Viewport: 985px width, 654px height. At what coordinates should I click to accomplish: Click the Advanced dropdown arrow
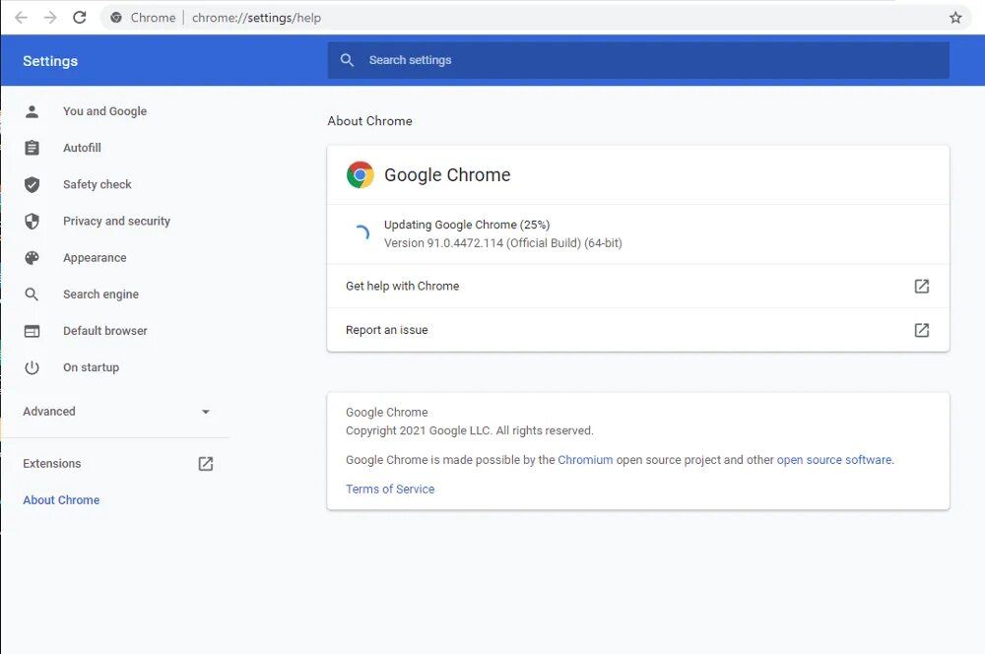(206, 412)
